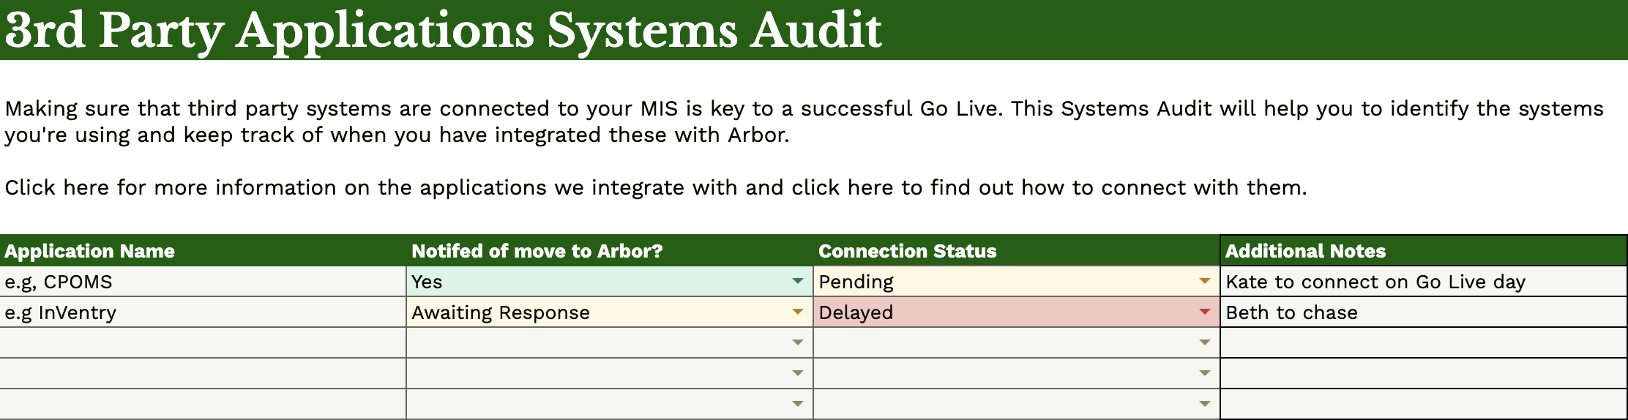
Task: Open connection status dropdown in first empty row
Action: 1204,342
